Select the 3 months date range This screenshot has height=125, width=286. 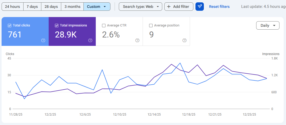click(72, 7)
